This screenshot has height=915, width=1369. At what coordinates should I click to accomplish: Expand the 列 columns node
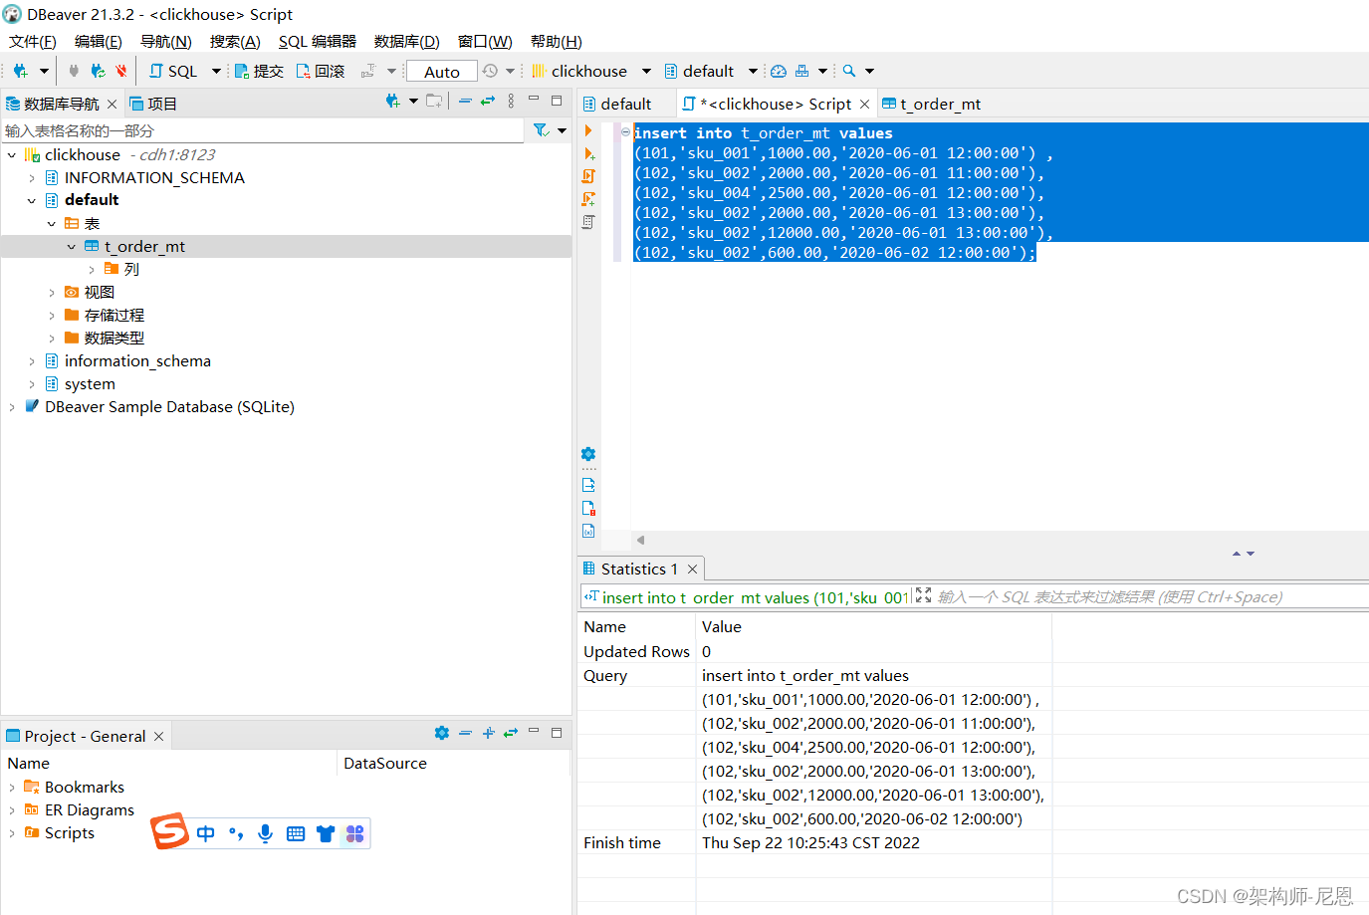(x=92, y=269)
